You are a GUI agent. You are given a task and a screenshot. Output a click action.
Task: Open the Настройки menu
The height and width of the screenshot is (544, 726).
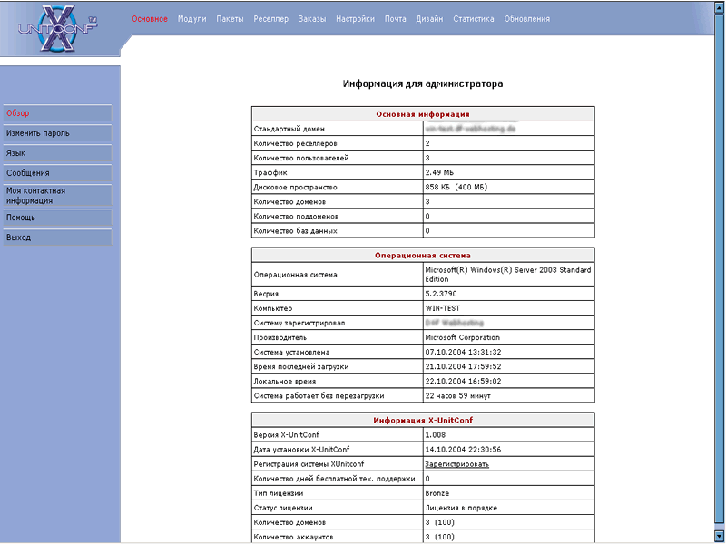[355, 19]
